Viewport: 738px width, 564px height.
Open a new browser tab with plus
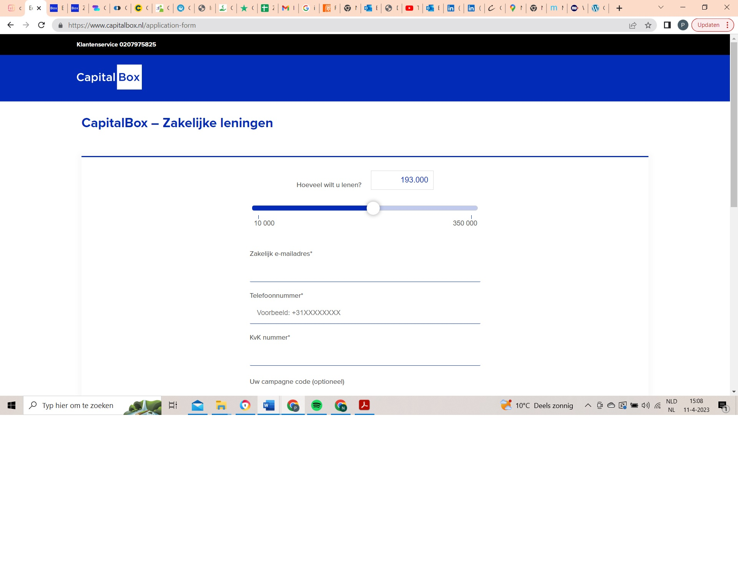619,8
